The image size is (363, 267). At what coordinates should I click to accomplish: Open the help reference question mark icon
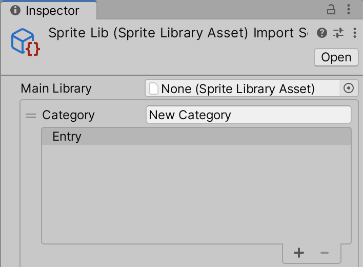click(322, 33)
